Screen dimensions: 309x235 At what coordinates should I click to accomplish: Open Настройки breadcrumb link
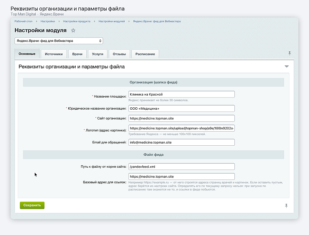click(48, 21)
